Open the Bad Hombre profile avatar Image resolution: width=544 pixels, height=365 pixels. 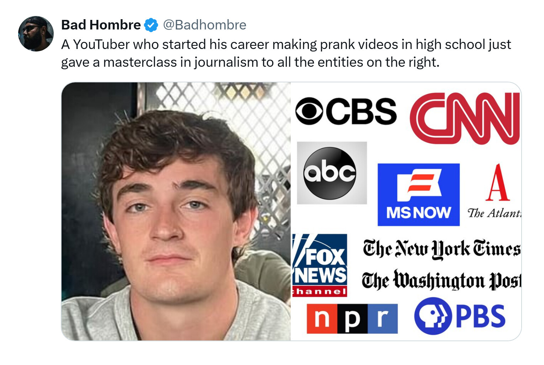(36, 34)
